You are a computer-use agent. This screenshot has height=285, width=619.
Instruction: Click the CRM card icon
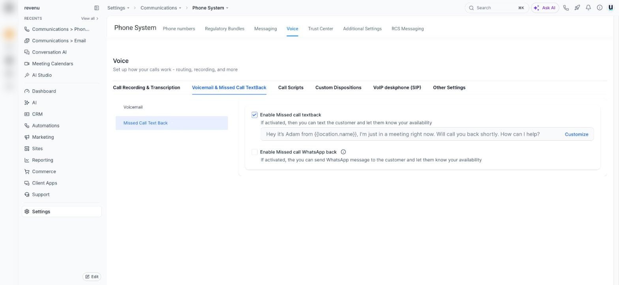coord(27,114)
